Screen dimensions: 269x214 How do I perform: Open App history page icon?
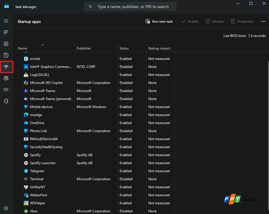click(6, 55)
